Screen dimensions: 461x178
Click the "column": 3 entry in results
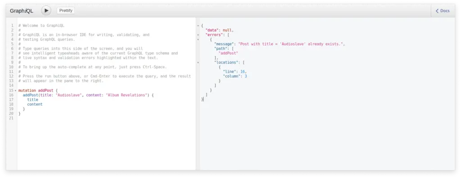(235, 76)
